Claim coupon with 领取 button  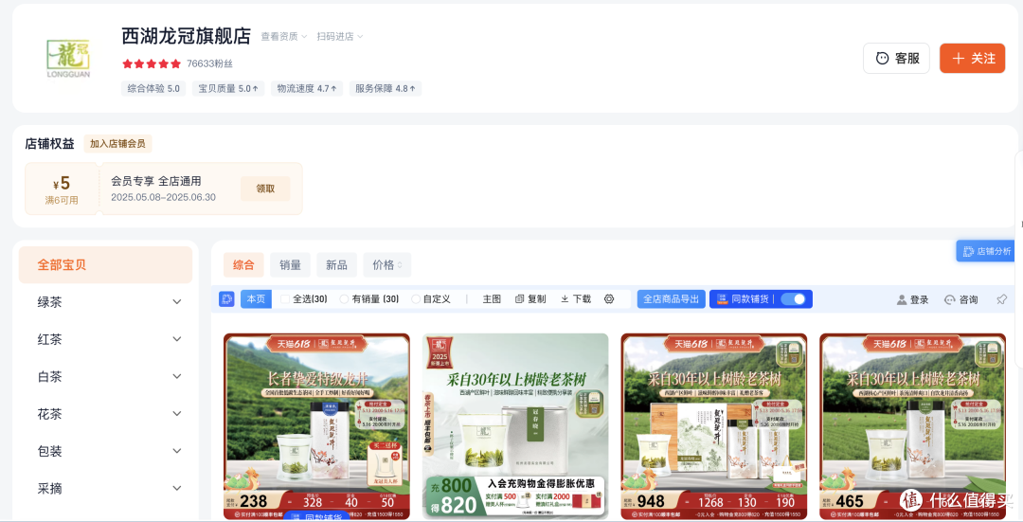click(265, 189)
